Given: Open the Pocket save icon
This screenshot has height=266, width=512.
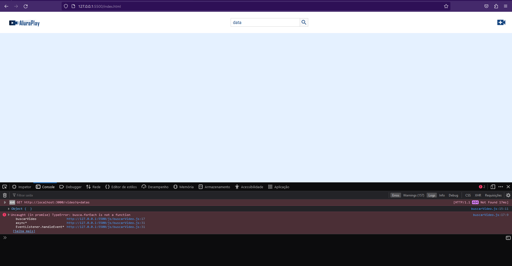Looking at the screenshot, I should (x=486, y=6).
